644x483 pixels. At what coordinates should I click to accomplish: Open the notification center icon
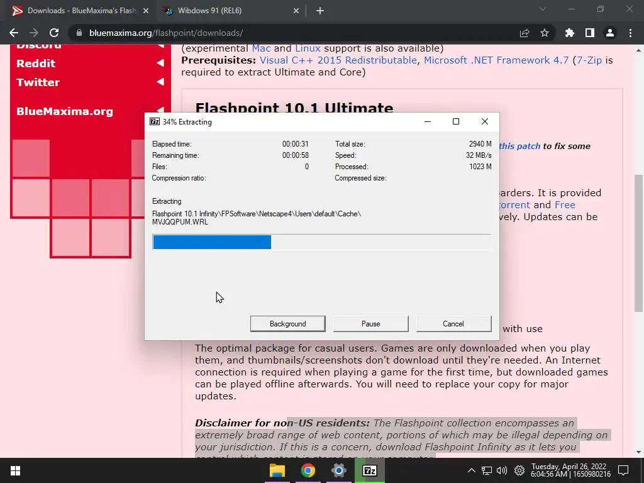[623, 470]
